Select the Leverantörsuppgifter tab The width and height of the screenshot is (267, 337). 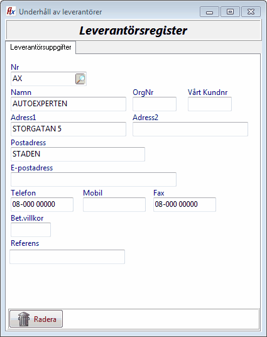[x=41, y=47]
